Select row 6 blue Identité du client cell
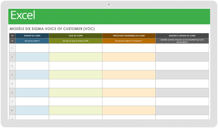This screenshot has height=128, width=218. 32,93
